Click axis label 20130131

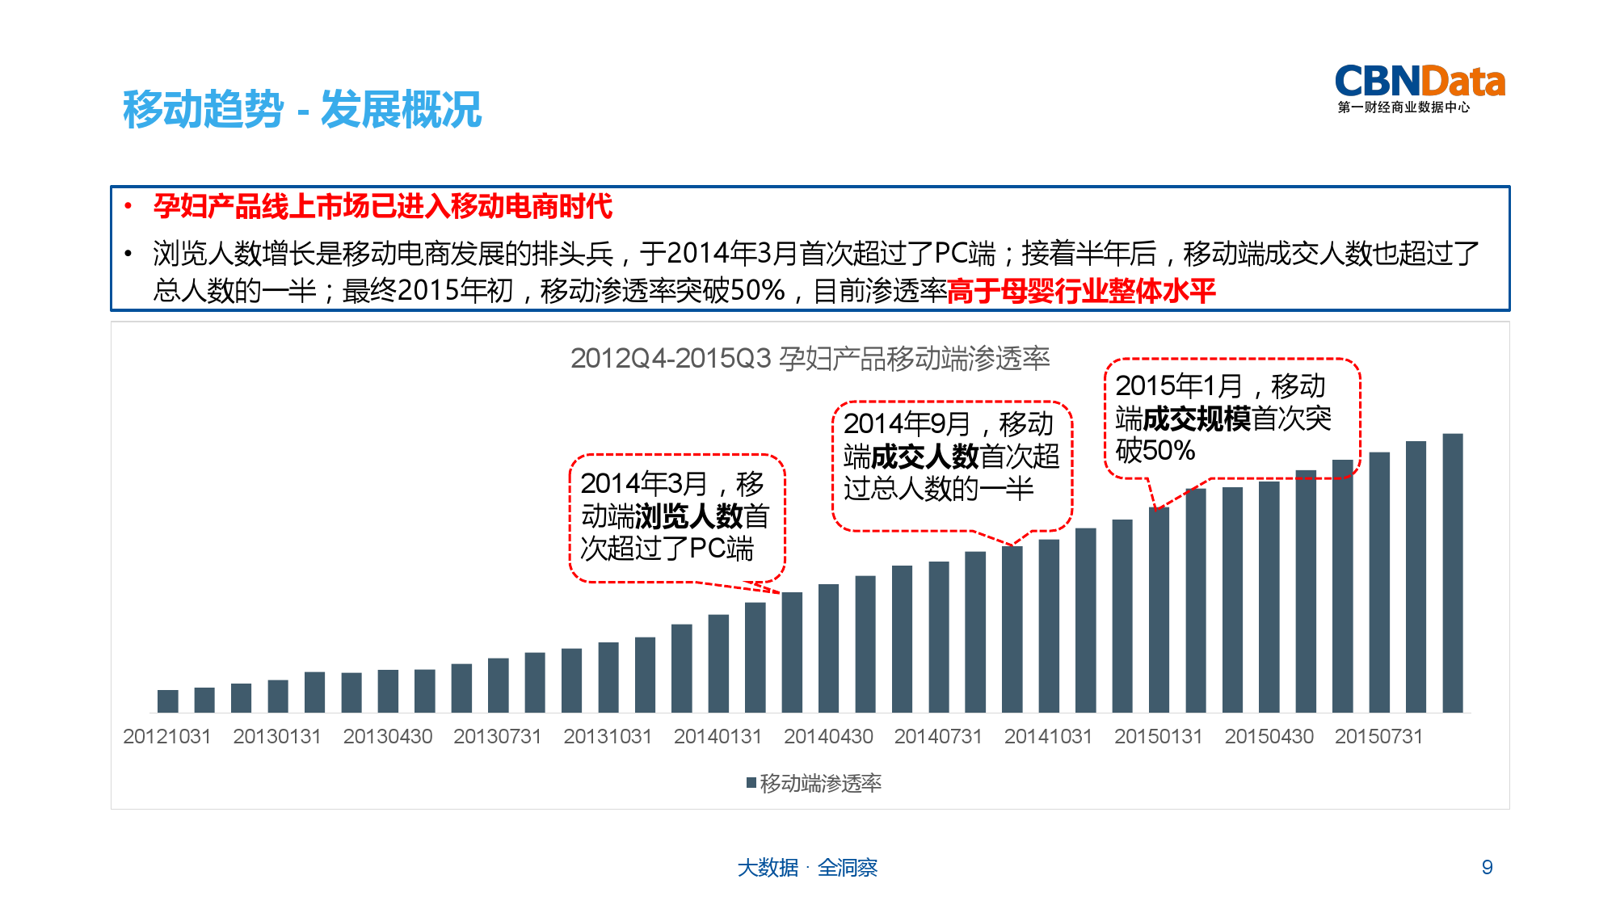pos(277,736)
